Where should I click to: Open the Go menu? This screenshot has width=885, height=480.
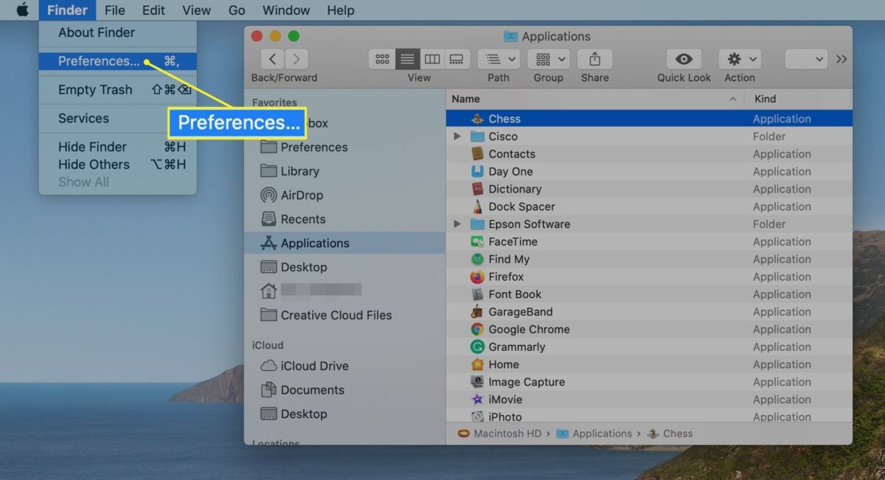click(x=237, y=10)
